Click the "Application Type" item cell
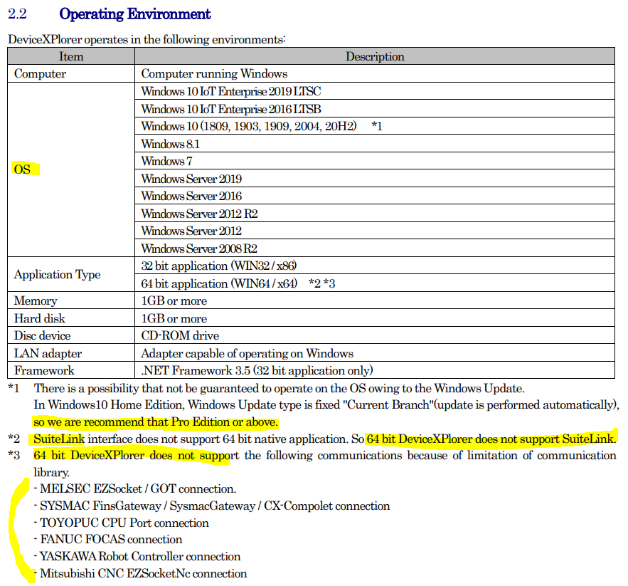Screen dimensions: 628x586 point(71,274)
